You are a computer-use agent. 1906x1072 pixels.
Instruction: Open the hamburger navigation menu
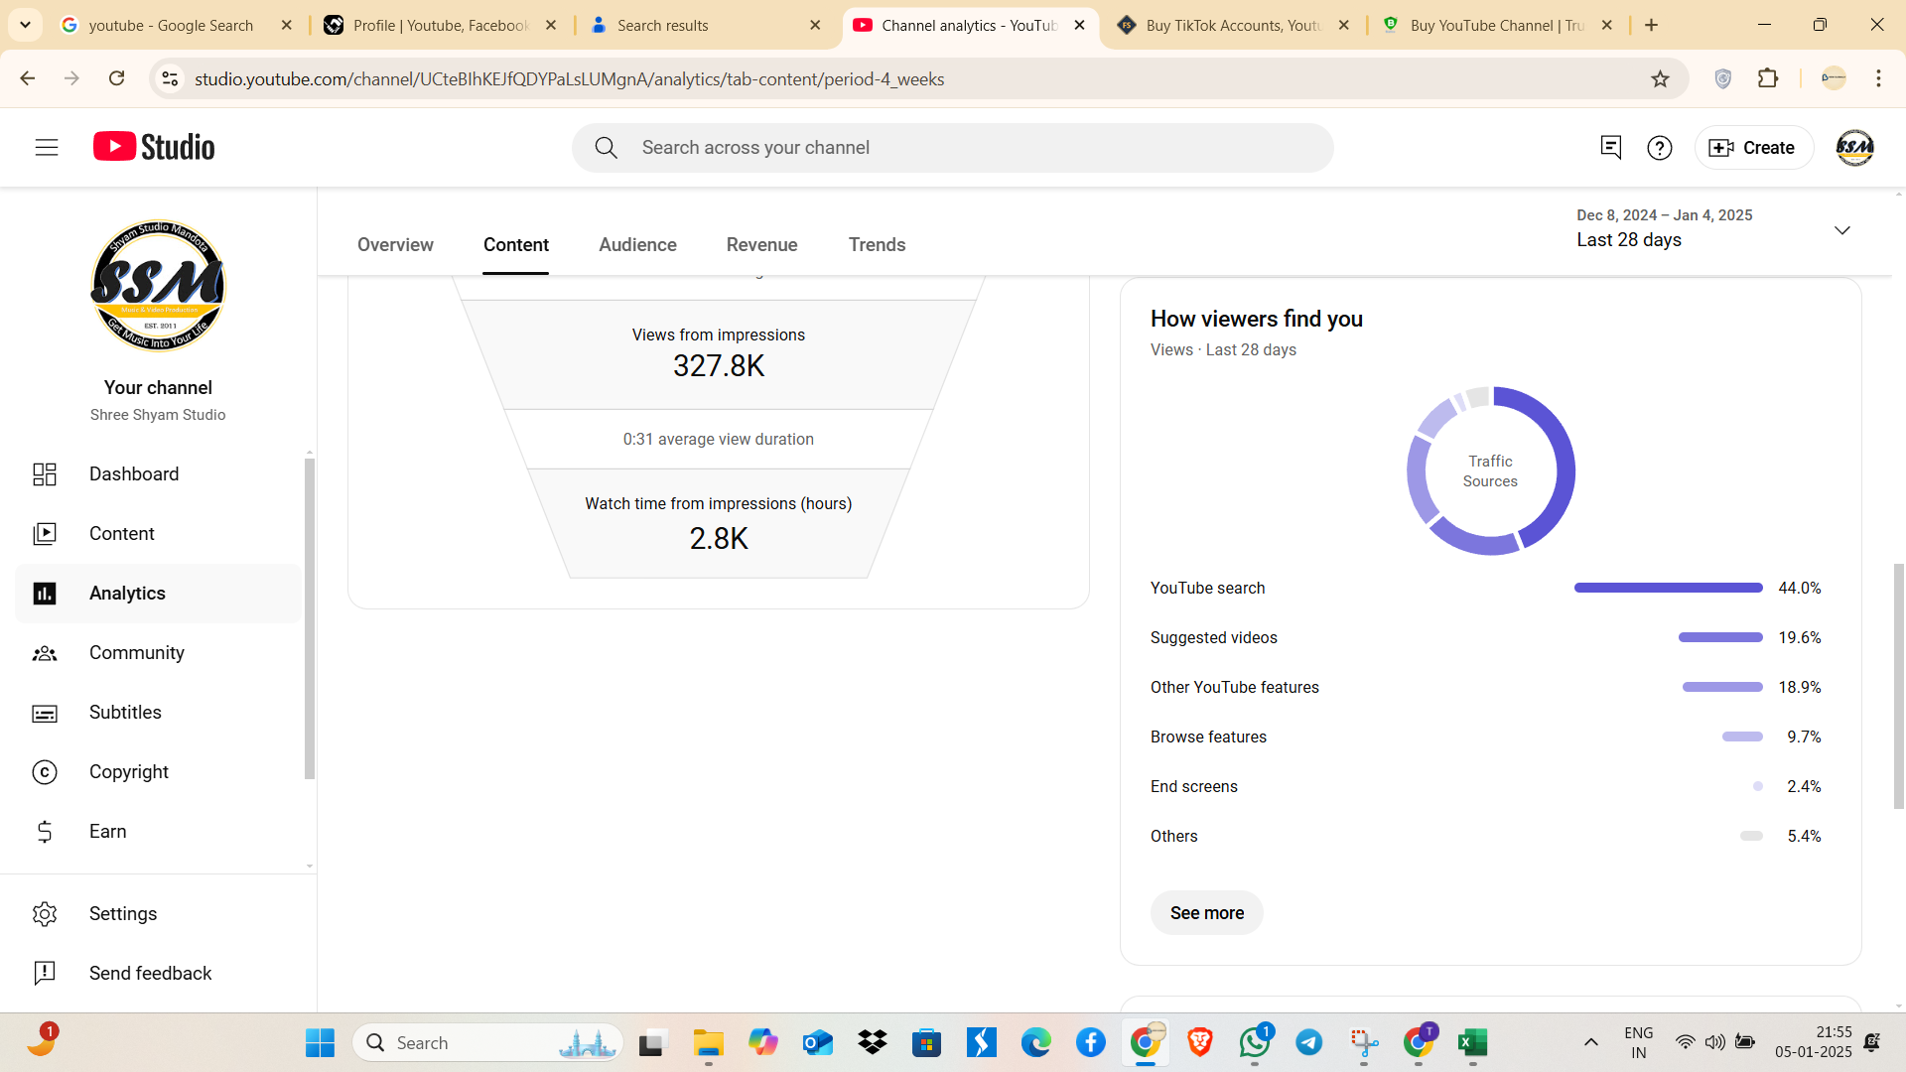tap(47, 148)
